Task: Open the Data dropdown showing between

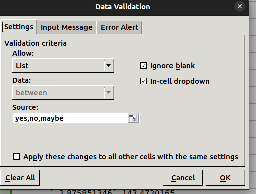Action: [63, 93]
